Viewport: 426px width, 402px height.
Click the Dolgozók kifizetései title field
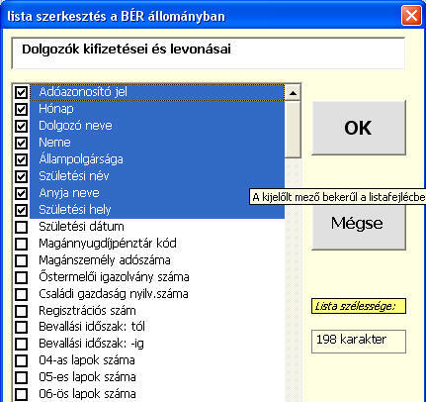click(x=209, y=53)
